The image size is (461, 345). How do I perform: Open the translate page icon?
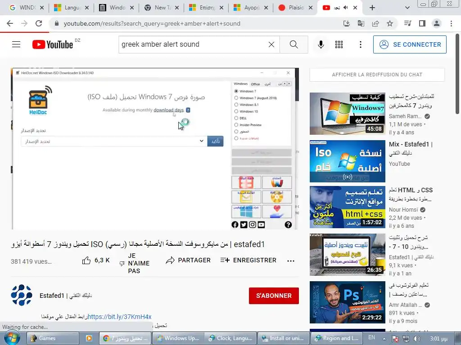[361, 23]
